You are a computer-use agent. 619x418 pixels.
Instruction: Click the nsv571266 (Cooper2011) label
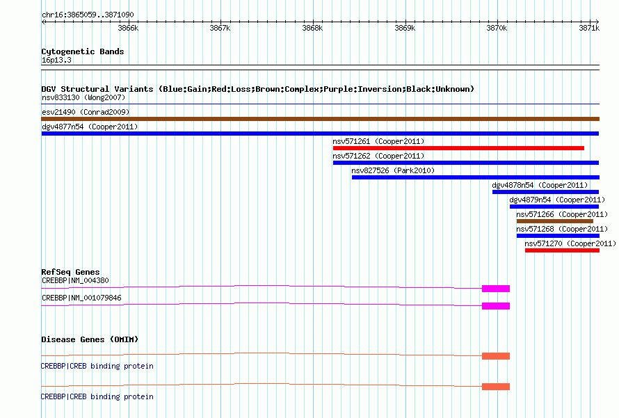[562, 214]
